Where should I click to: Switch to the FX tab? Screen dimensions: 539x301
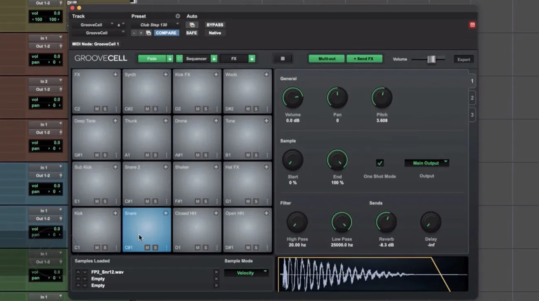[235, 58]
